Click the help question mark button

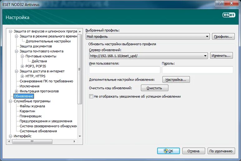pos(220,3)
